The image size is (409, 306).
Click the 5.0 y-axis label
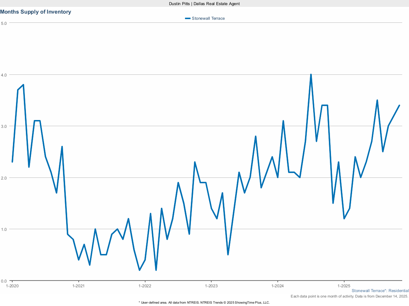[4, 23]
